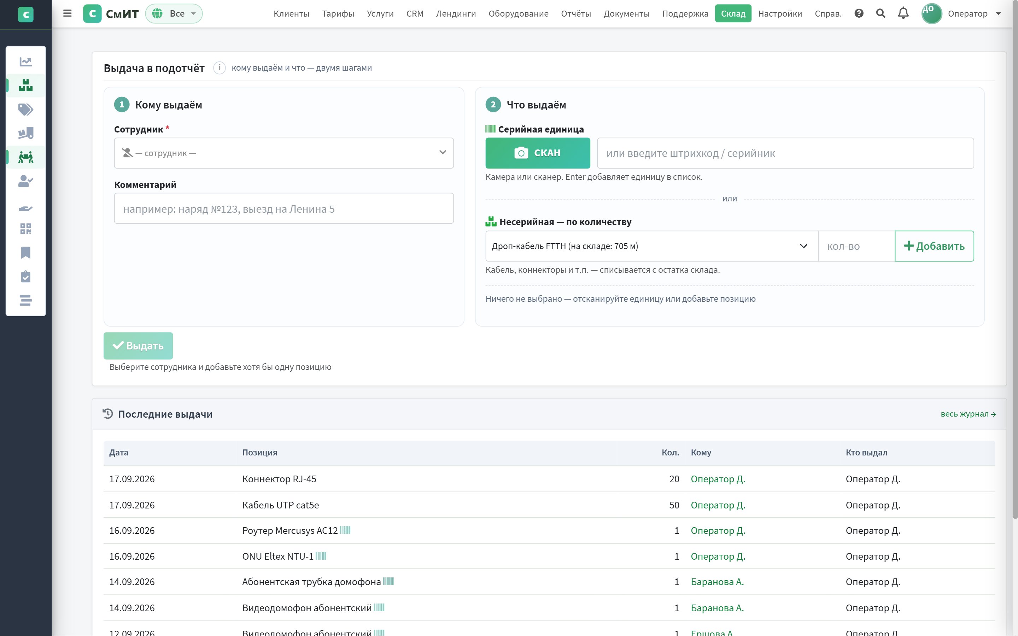
Task: Open the hand-holding sidebar icon
Action: [26, 208]
